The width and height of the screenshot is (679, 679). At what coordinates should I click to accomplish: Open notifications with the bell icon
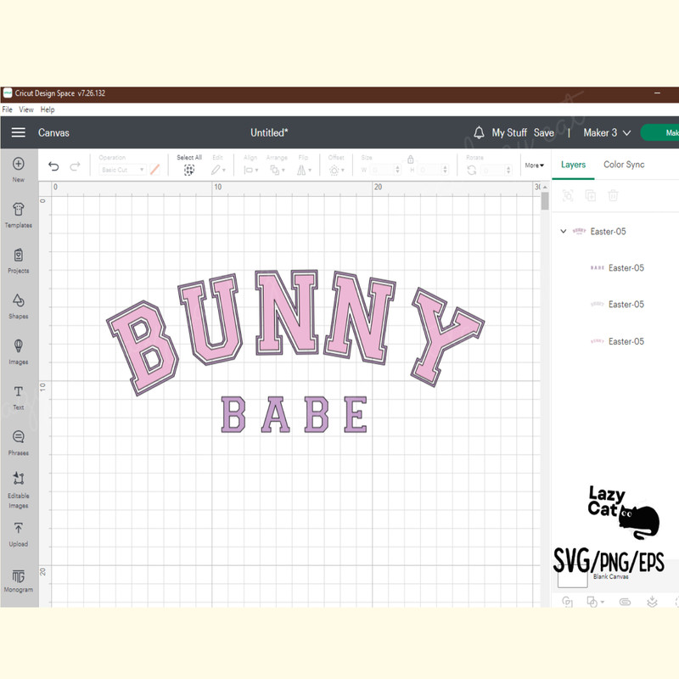click(x=481, y=132)
